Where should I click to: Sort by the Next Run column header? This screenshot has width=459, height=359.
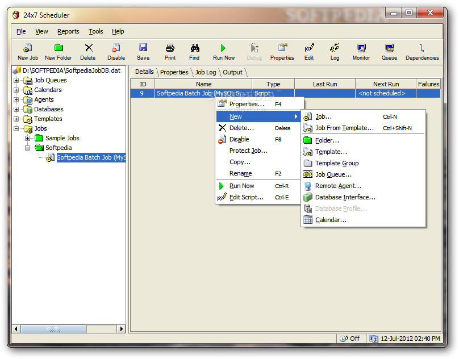coord(386,84)
